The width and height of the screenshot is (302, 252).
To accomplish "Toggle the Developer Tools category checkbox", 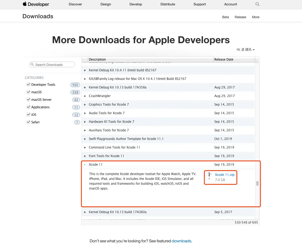I will pyautogui.click(x=28, y=84).
